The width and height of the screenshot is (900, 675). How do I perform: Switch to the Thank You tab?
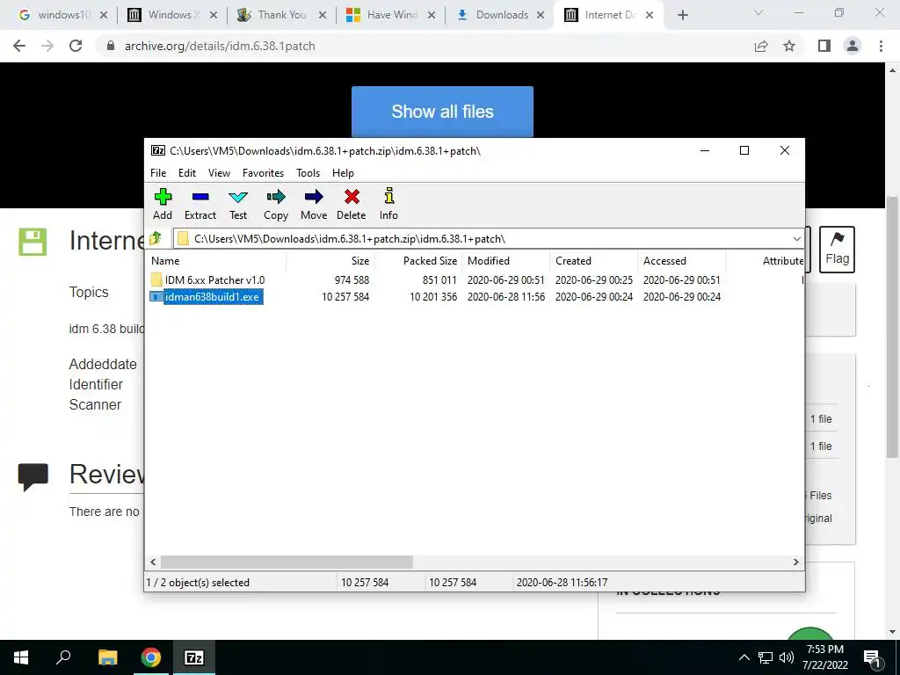pos(281,15)
